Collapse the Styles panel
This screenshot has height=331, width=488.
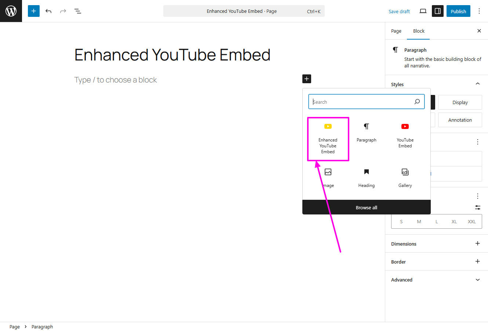(x=478, y=84)
